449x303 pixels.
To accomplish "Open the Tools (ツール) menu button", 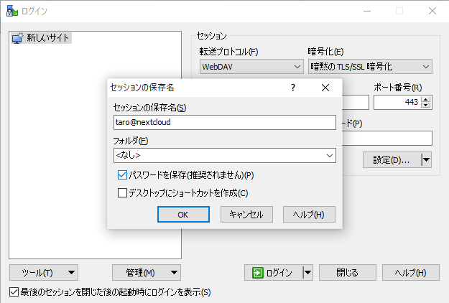I will (44, 272).
